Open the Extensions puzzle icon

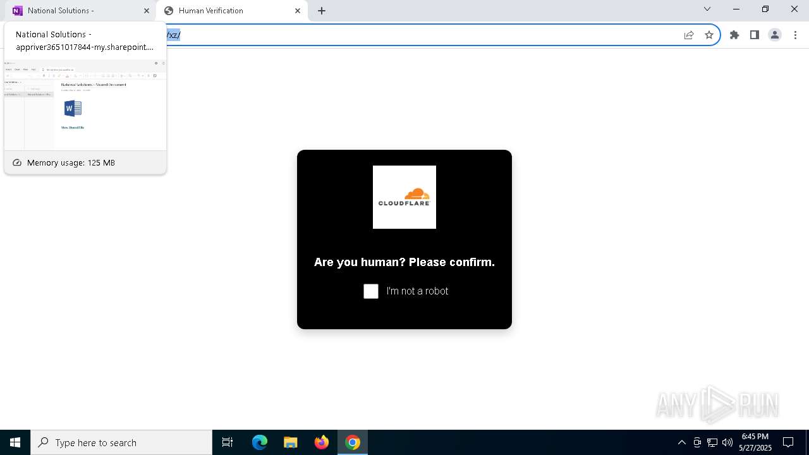(x=734, y=35)
